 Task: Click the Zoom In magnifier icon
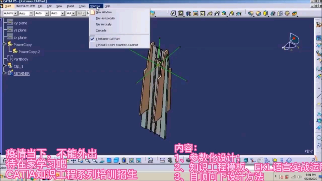pos(87,161)
